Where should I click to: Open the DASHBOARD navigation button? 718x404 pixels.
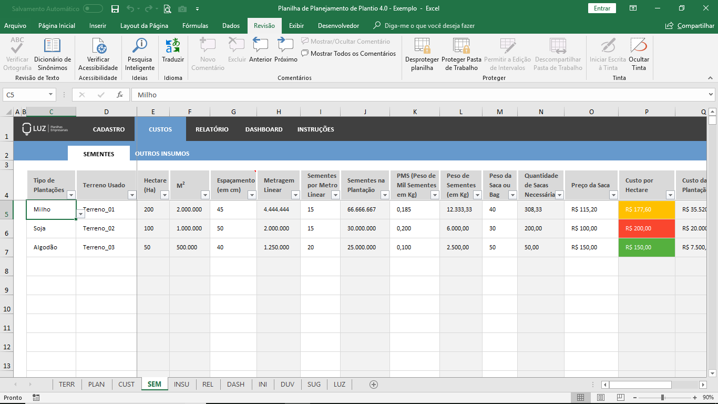coord(264,129)
